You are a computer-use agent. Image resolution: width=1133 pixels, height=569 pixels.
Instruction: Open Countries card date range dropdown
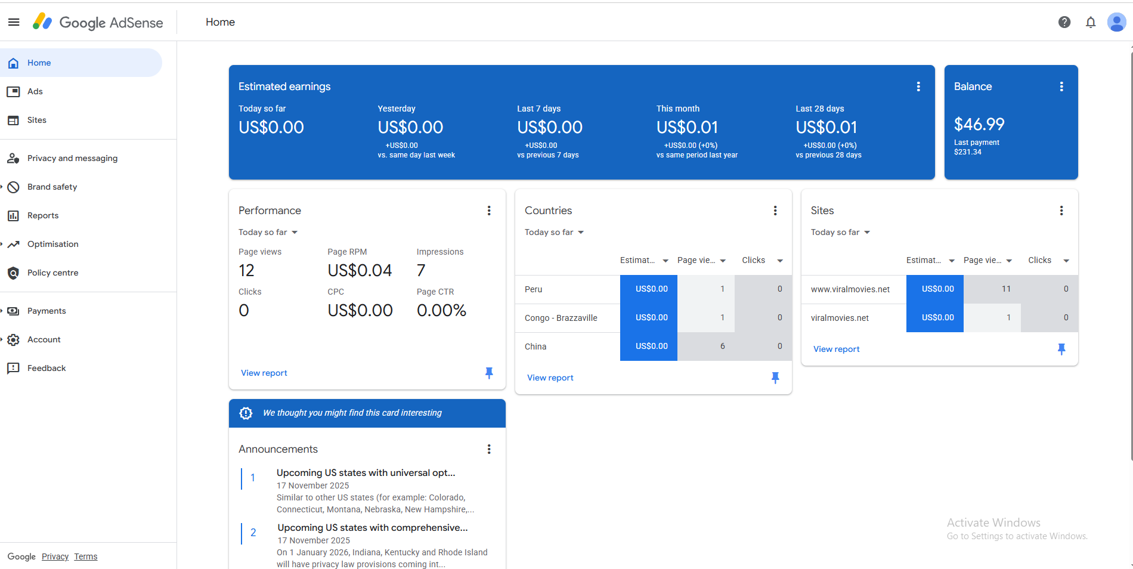click(555, 232)
